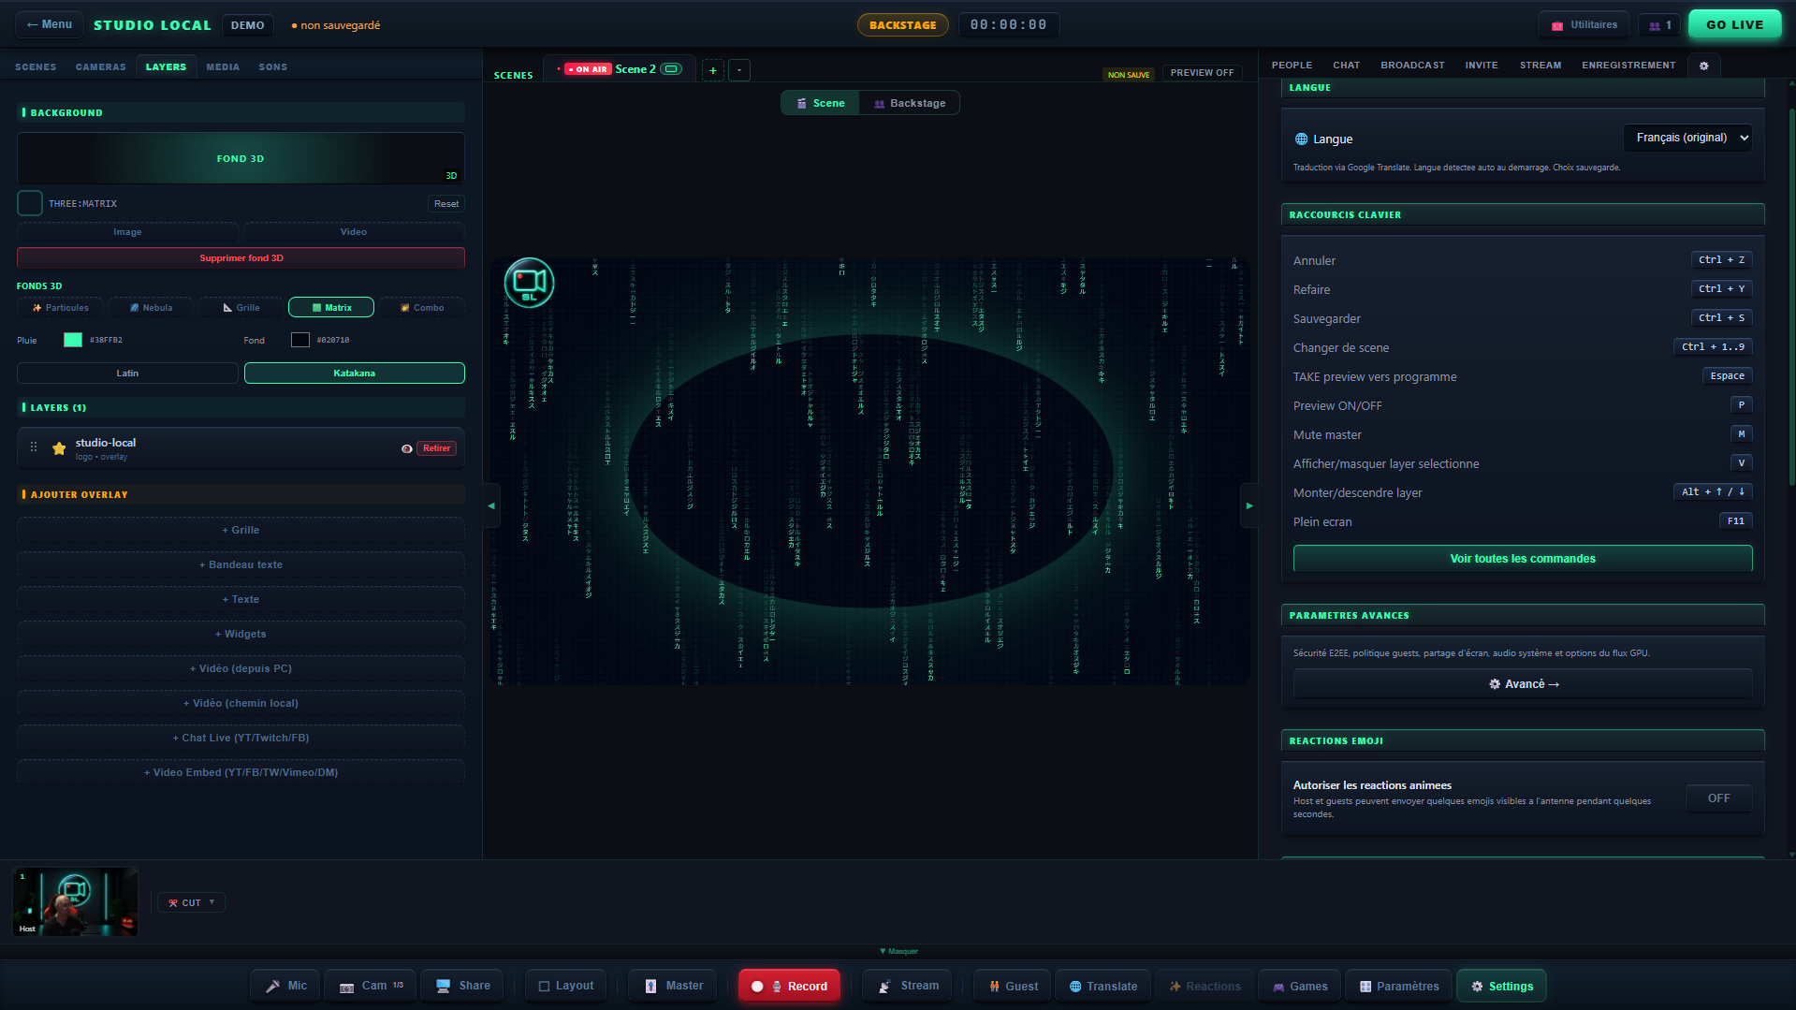
Task: Open the CHAT tab
Action: pyautogui.click(x=1346, y=66)
